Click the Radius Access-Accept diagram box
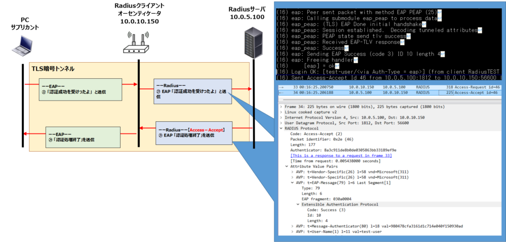Image resolution: width=506 pixels, height=242 pixels. (x=193, y=133)
